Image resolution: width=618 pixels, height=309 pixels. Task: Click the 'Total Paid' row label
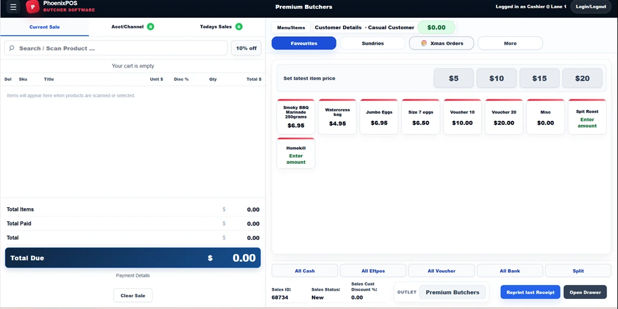pos(19,223)
